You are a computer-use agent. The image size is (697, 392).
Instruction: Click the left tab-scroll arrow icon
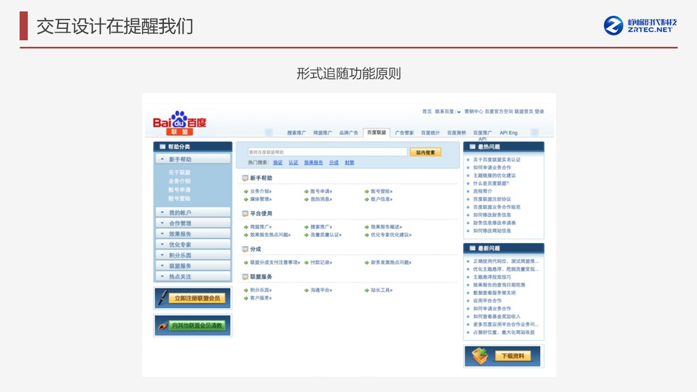[x=269, y=132]
